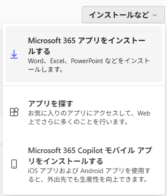Select Microsoft 365 Copilot モバイル アプリ heading
This screenshot has width=167, height=196.
point(90,156)
